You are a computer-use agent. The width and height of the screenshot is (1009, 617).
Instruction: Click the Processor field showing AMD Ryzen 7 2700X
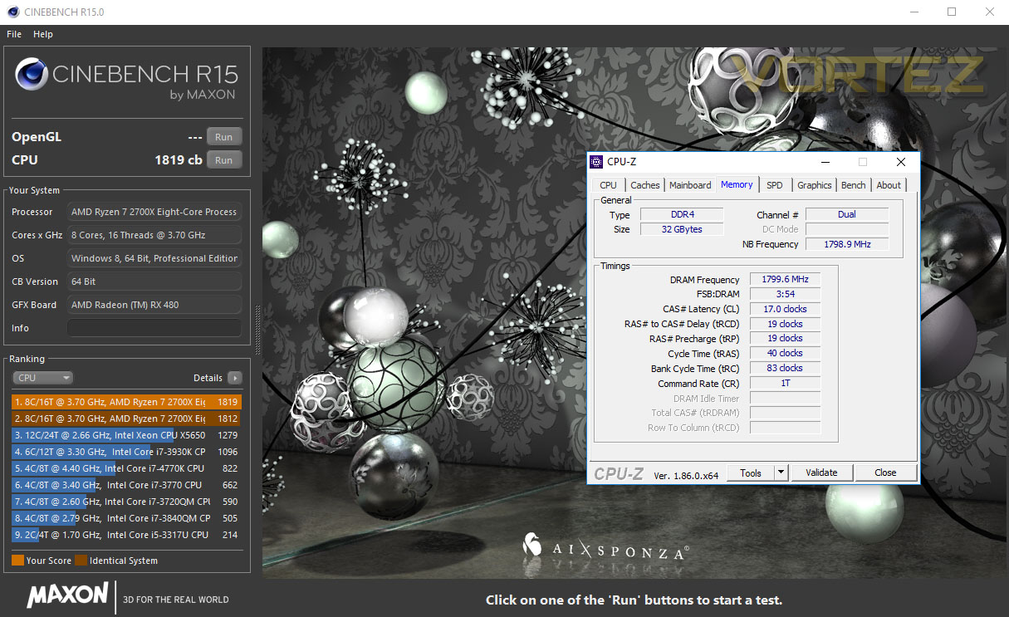coord(154,212)
